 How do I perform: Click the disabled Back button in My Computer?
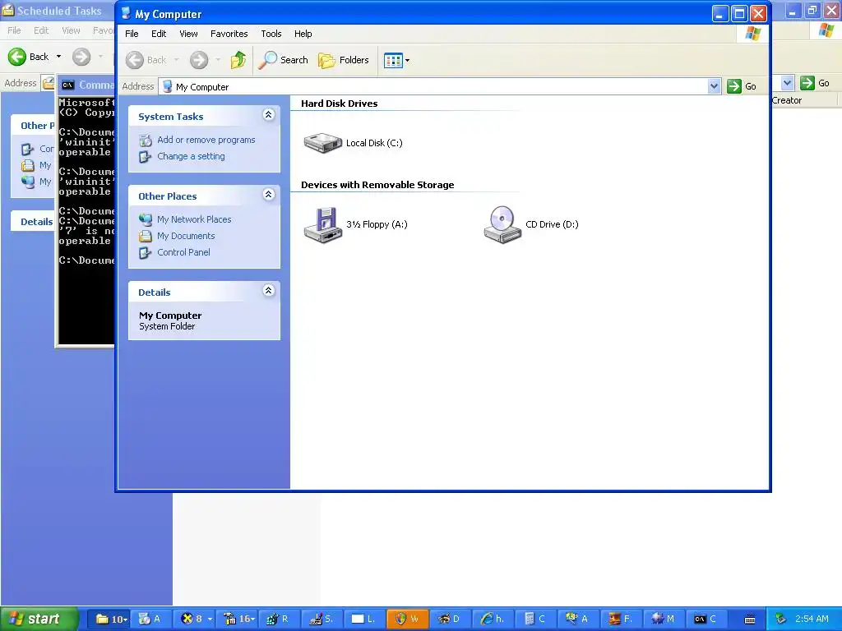(146, 60)
